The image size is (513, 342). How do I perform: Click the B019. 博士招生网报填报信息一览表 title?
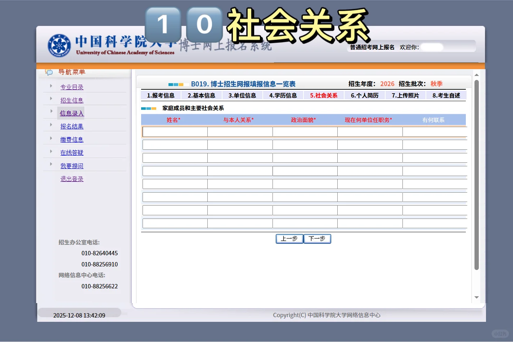coord(243,84)
